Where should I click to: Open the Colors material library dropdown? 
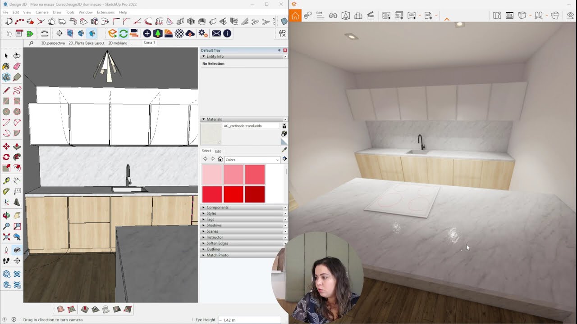pyautogui.click(x=252, y=160)
